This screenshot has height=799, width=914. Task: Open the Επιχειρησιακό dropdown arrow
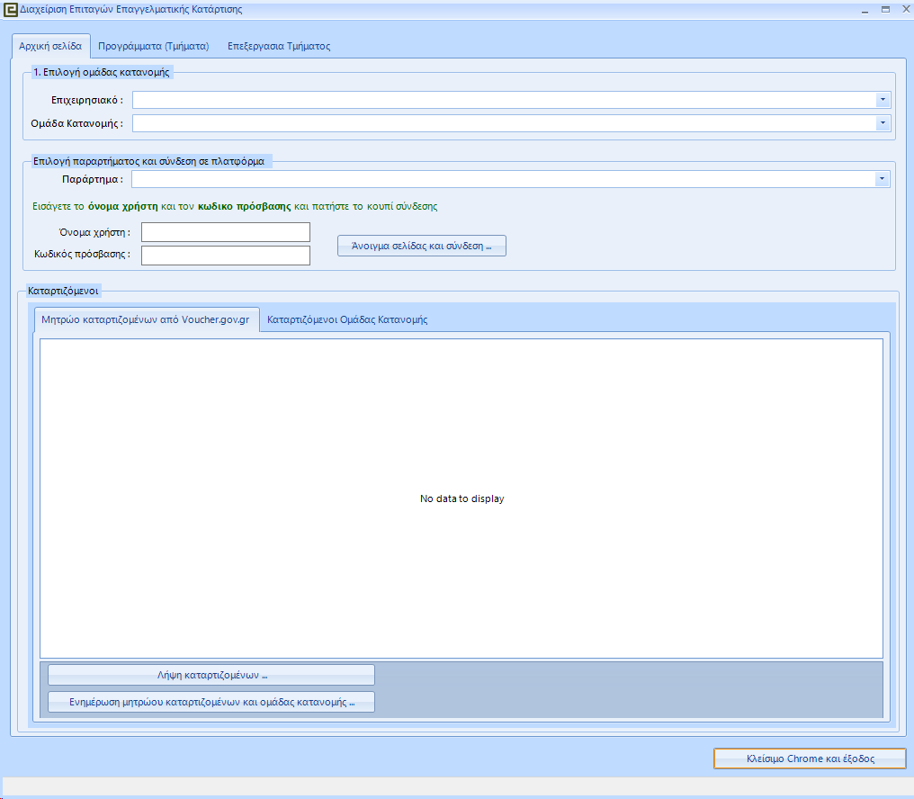883,99
